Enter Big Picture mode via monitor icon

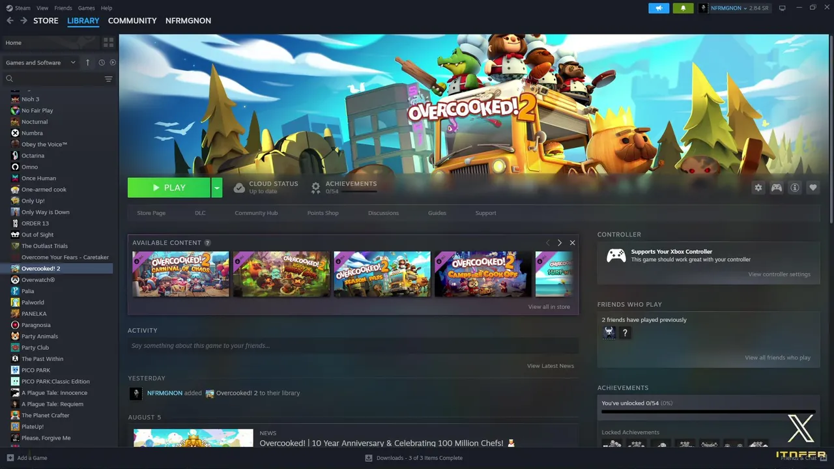click(x=783, y=8)
